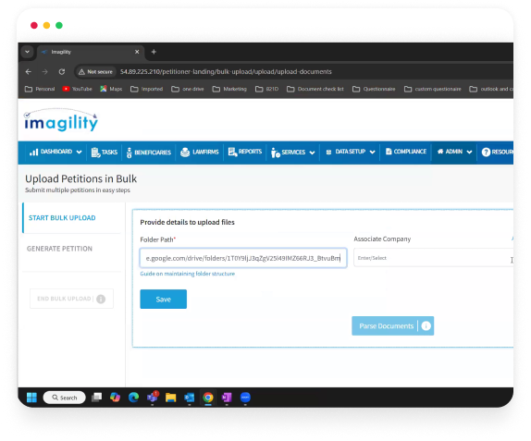Open the Reports section
The width and height of the screenshot is (531, 441).
(x=245, y=152)
